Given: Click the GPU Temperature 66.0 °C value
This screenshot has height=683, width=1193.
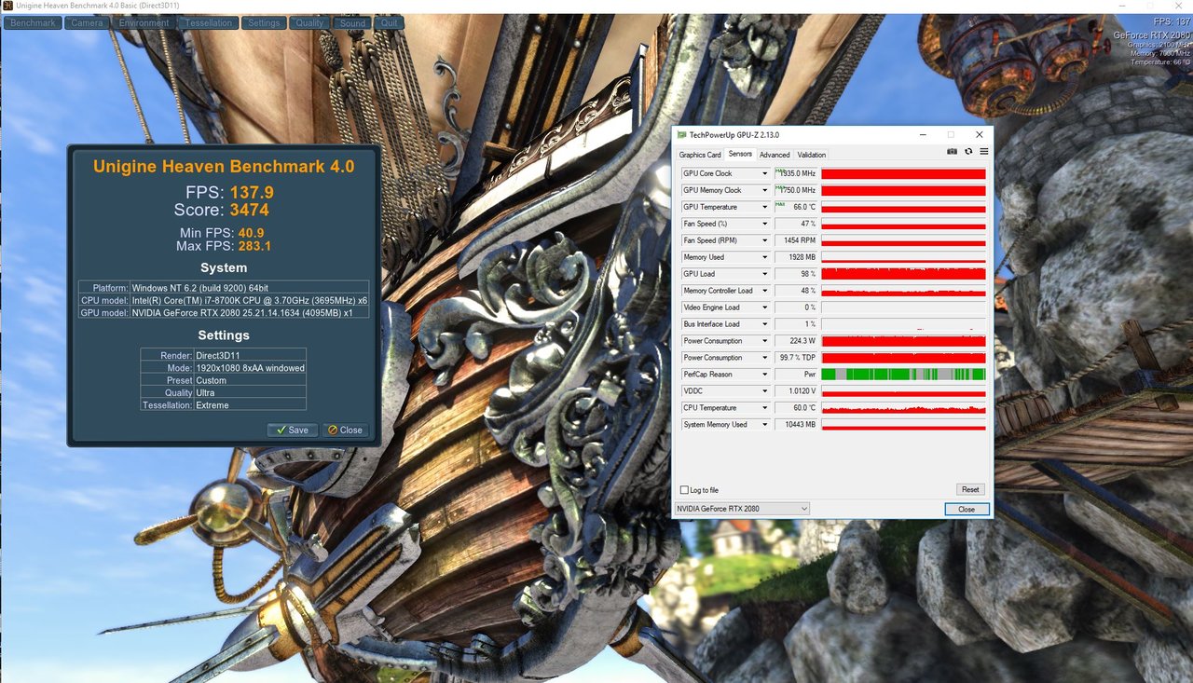Looking at the screenshot, I should (x=796, y=207).
